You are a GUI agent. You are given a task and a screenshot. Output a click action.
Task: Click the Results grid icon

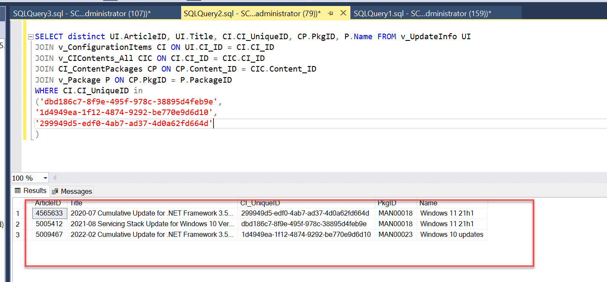tap(18, 191)
